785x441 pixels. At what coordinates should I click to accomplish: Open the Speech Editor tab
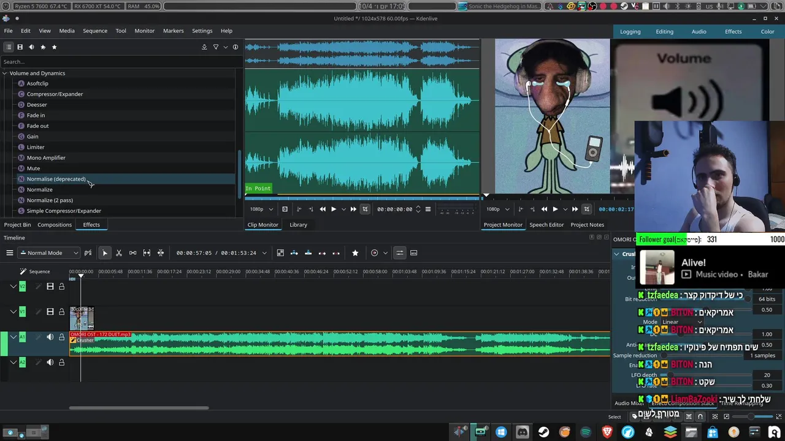[x=546, y=225]
